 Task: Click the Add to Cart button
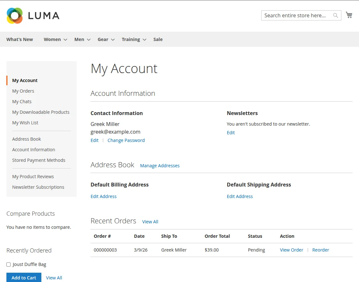coord(24,278)
